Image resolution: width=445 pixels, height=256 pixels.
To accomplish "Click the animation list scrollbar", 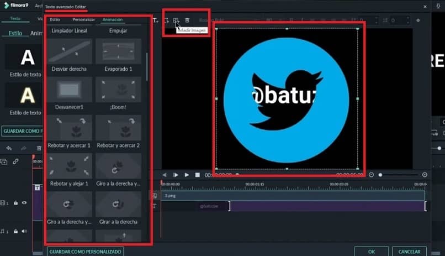I will pyautogui.click(x=147, y=67).
